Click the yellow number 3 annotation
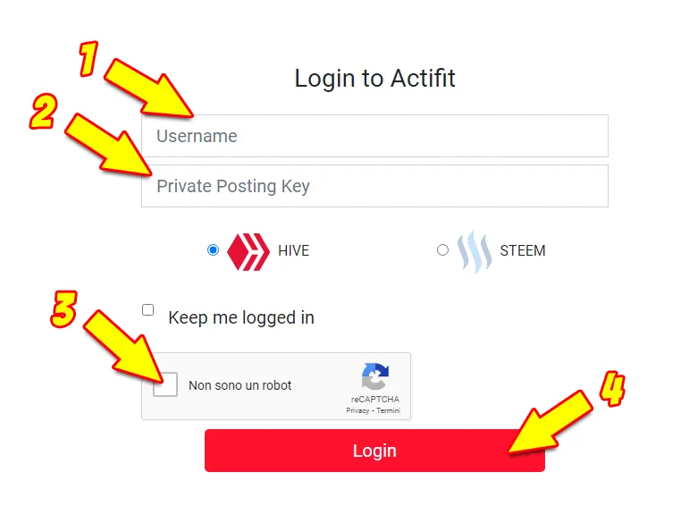Viewport: 689px width, 523px height. click(x=64, y=309)
